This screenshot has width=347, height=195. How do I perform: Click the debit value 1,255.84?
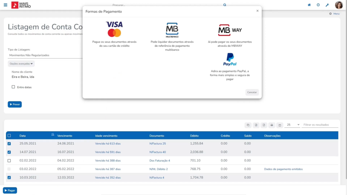tap(197, 143)
